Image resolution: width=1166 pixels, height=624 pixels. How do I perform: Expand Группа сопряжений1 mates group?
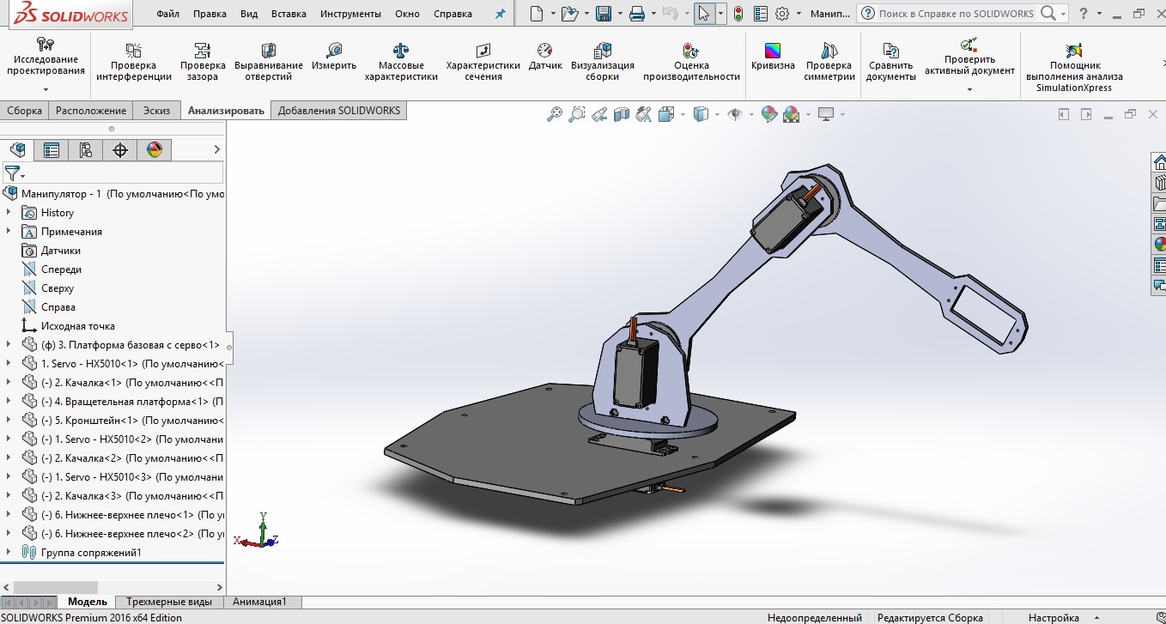coord(9,553)
